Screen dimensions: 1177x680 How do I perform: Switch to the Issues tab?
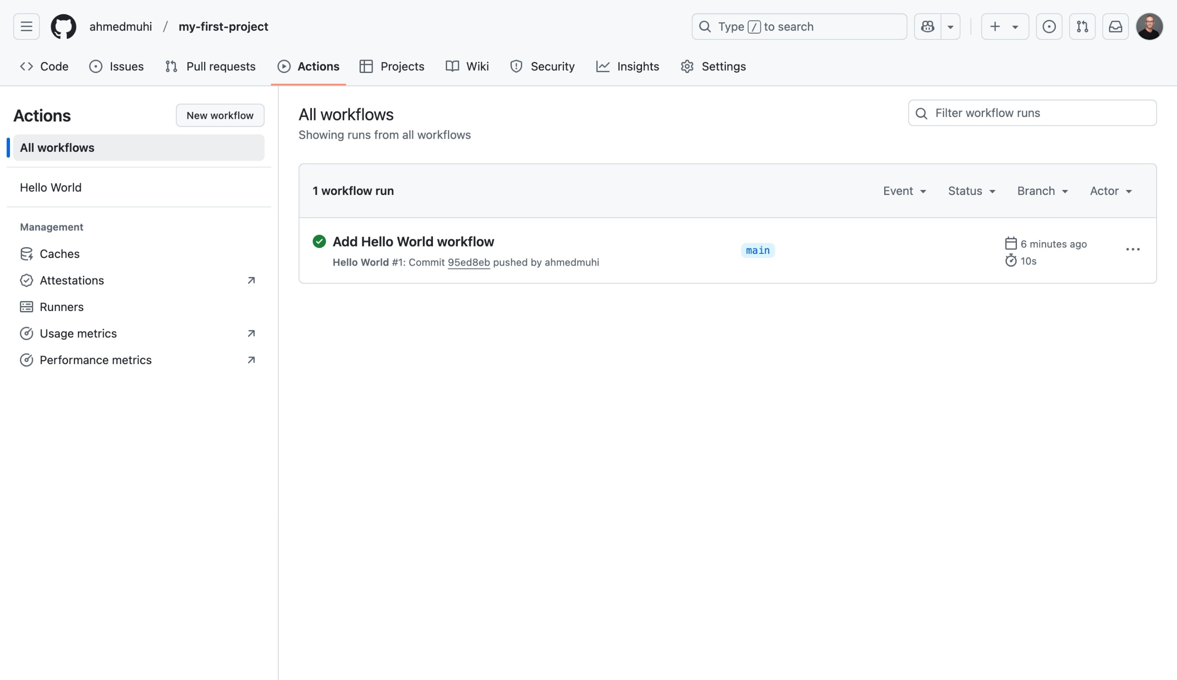117,66
